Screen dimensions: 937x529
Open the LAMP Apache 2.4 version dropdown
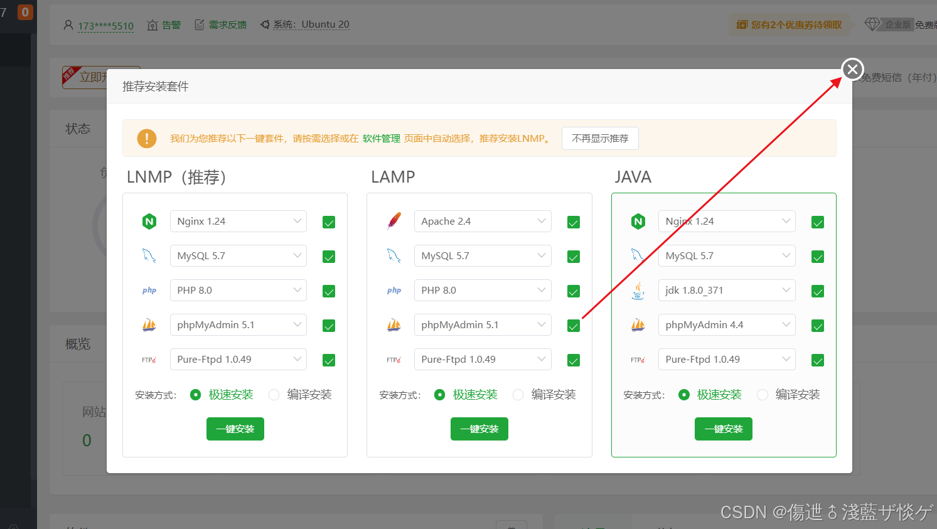[483, 222]
